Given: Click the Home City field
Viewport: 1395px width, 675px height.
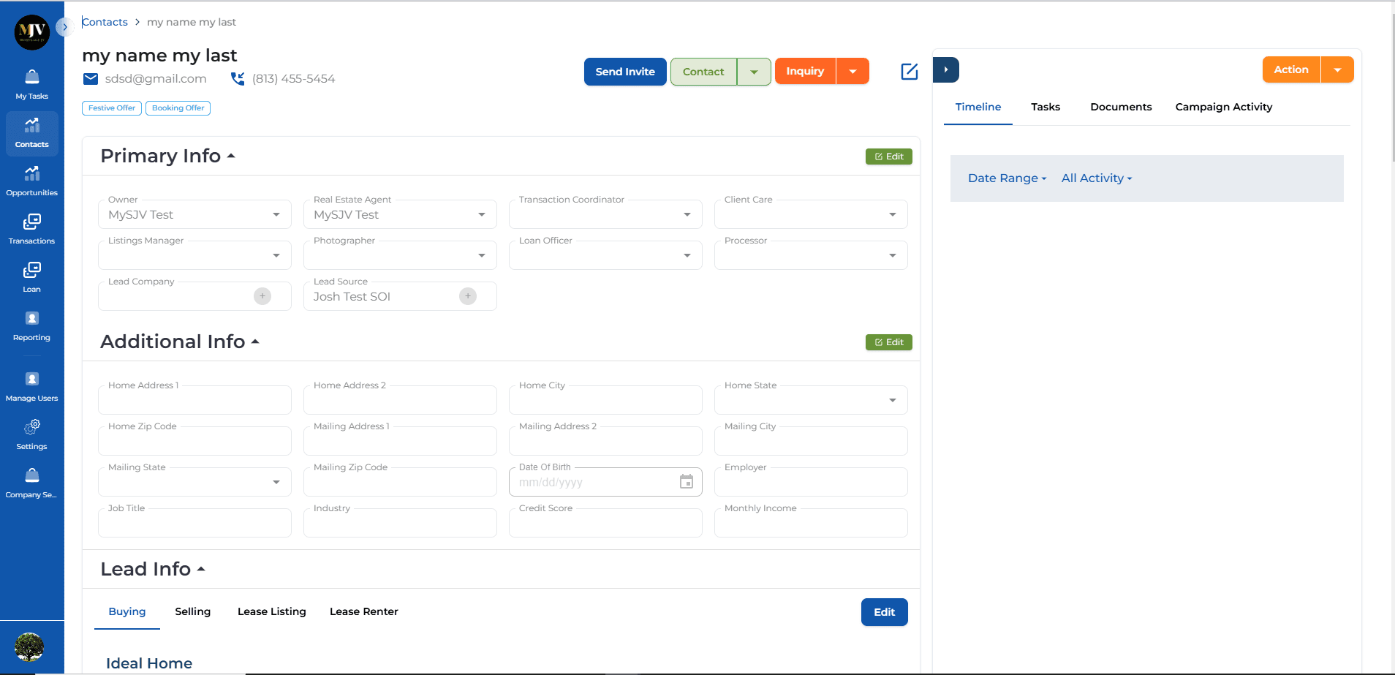Looking at the screenshot, I should pyautogui.click(x=605, y=400).
